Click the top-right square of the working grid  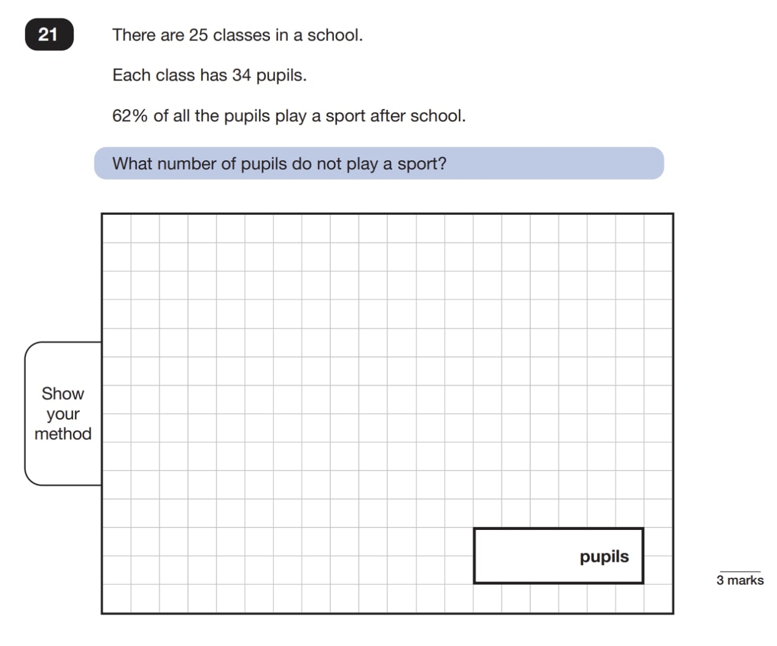[659, 228]
